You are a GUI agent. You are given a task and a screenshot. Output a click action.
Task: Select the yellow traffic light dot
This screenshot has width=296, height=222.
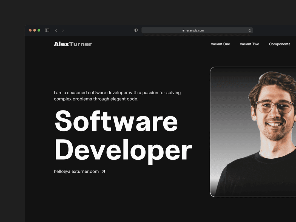click(35, 30)
